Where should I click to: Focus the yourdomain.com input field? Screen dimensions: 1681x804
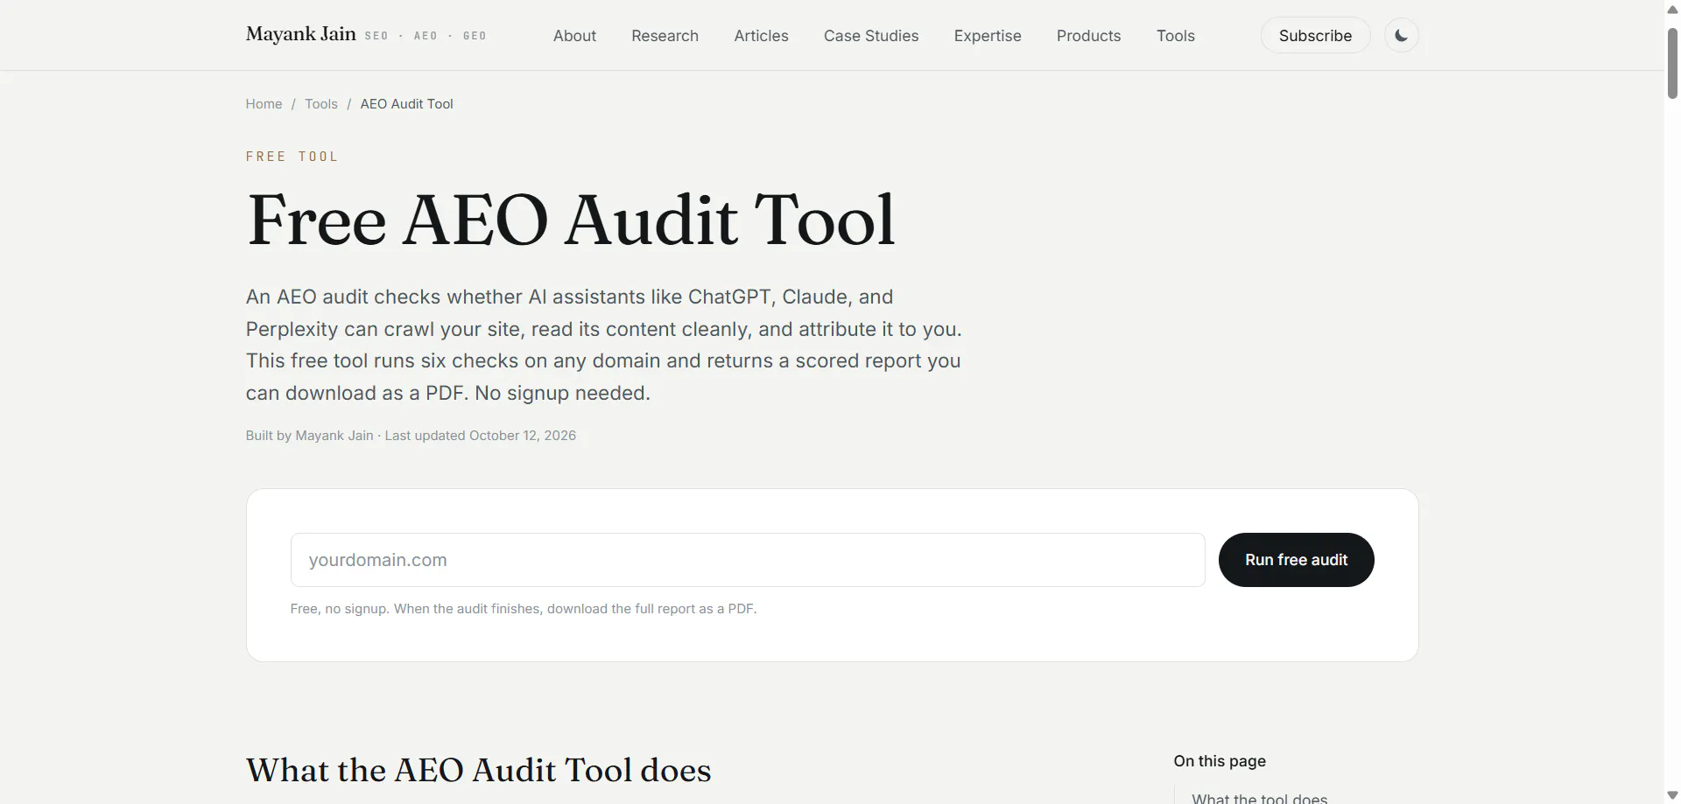click(x=748, y=560)
